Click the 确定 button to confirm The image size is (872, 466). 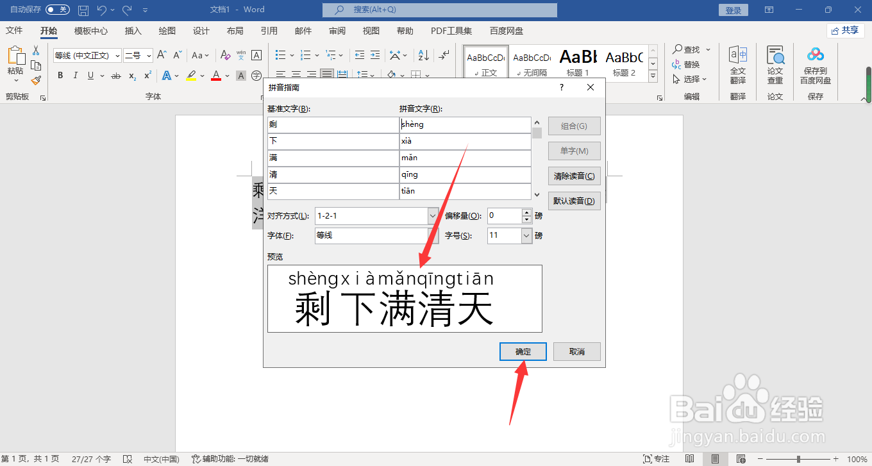[x=522, y=351]
